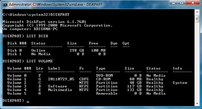Image resolution: width=202 pixels, height=109 pixels.
Task: Minimize the DISKPART command window
Action: click(174, 3)
